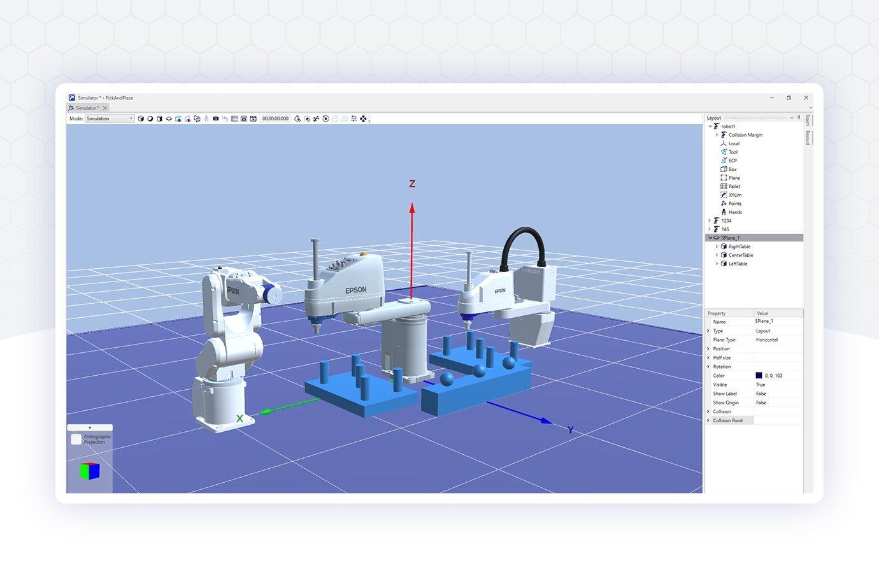Image resolution: width=879 pixels, height=586 pixels.
Task: Select the CenterTable item in Layout
Action: 740,255
